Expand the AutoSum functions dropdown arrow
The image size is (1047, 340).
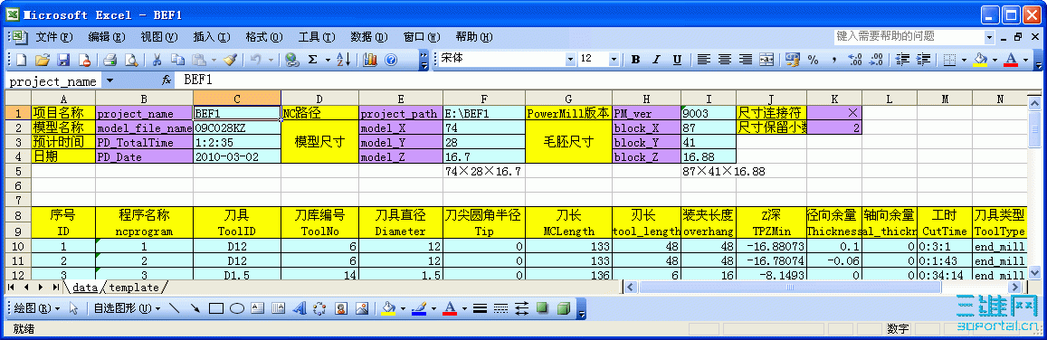[328, 60]
